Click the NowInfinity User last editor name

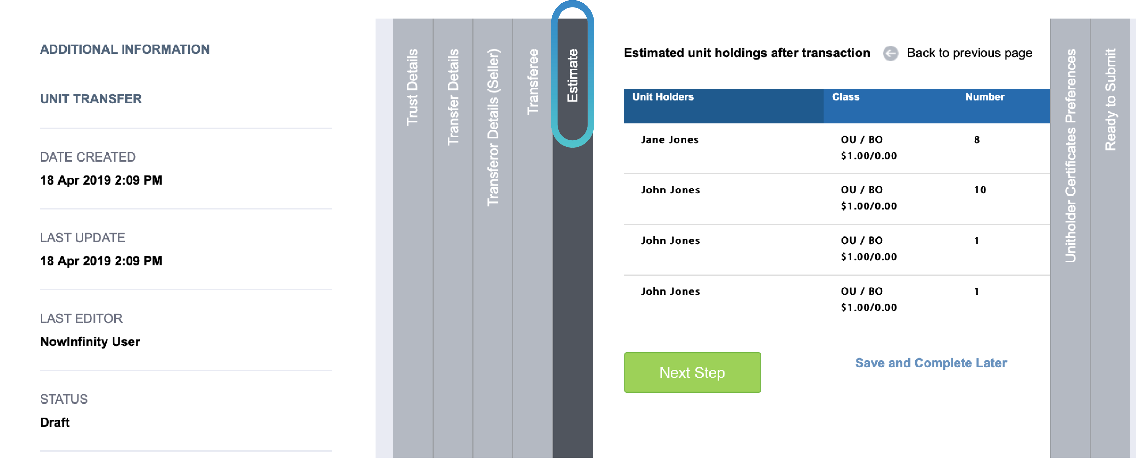pos(90,341)
